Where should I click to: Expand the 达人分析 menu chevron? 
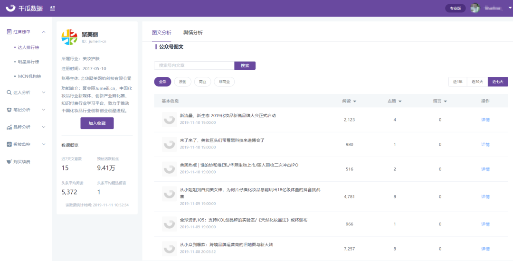(44, 93)
